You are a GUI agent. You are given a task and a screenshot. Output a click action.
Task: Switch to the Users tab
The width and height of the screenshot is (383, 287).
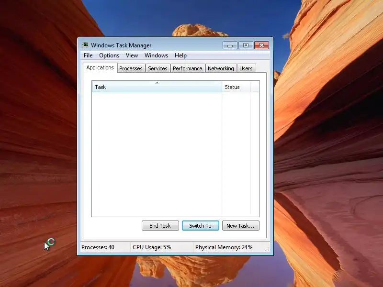click(x=246, y=68)
